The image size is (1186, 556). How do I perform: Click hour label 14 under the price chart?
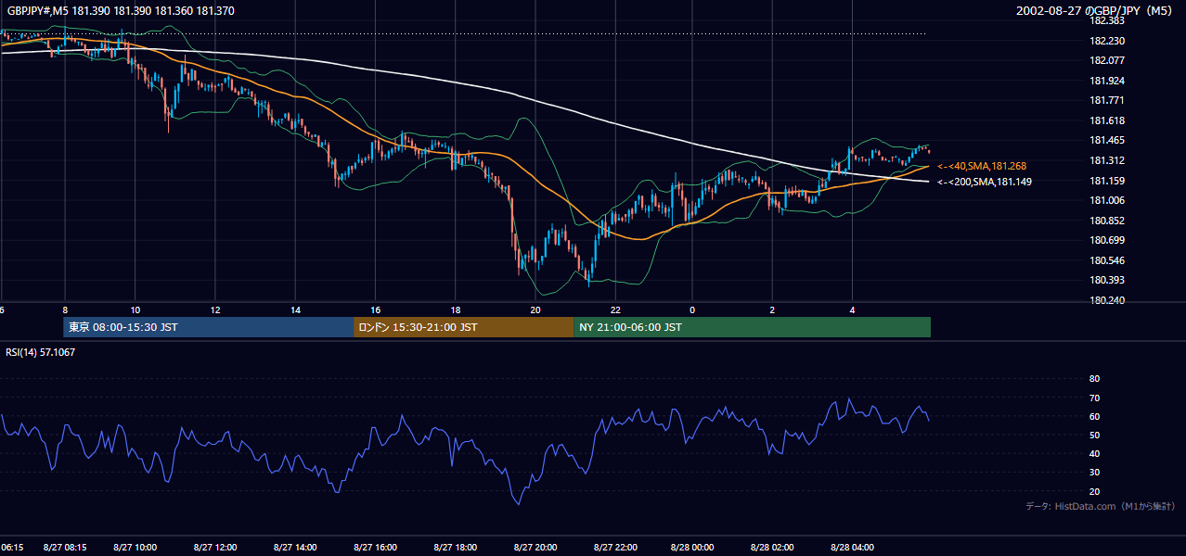tap(295, 310)
